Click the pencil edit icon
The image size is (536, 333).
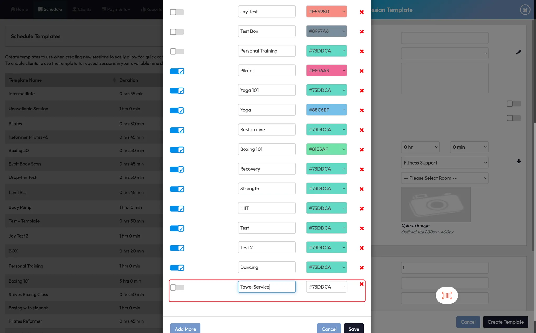click(x=518, y=52)
